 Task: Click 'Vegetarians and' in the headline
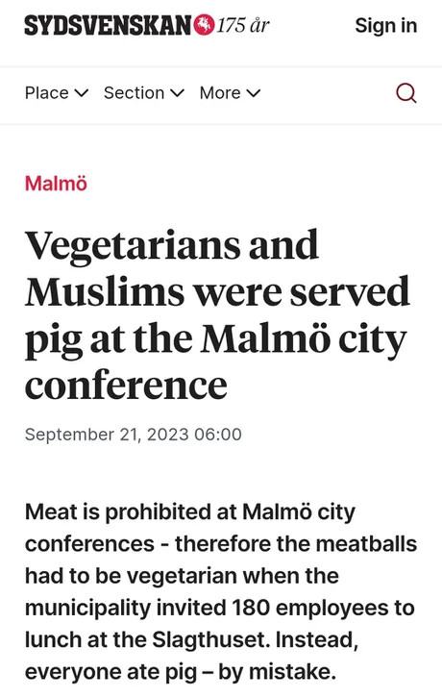point(172,245)
